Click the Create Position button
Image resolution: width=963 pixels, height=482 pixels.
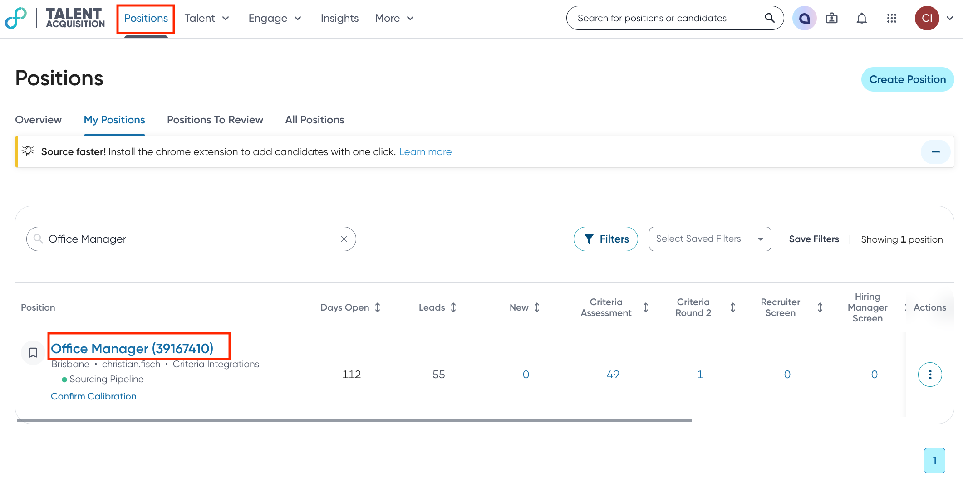click(x=907, y=79)
